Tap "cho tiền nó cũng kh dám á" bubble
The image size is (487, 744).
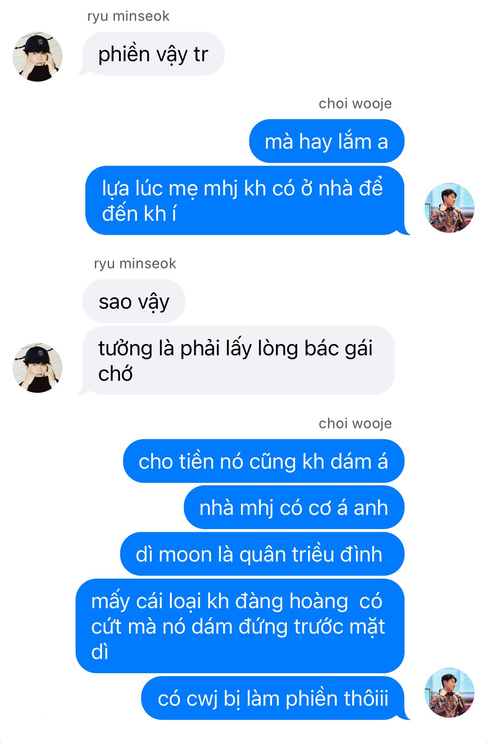263,461
